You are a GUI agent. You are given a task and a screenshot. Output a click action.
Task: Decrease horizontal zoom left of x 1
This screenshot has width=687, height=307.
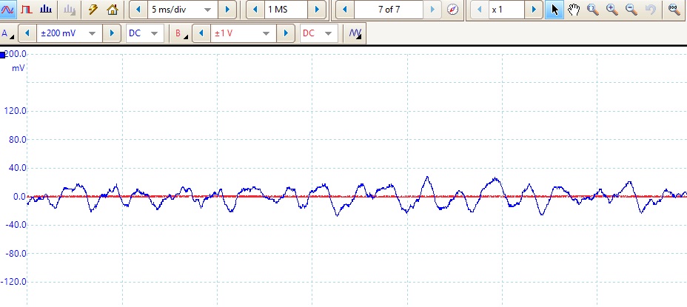coord(480,9)
